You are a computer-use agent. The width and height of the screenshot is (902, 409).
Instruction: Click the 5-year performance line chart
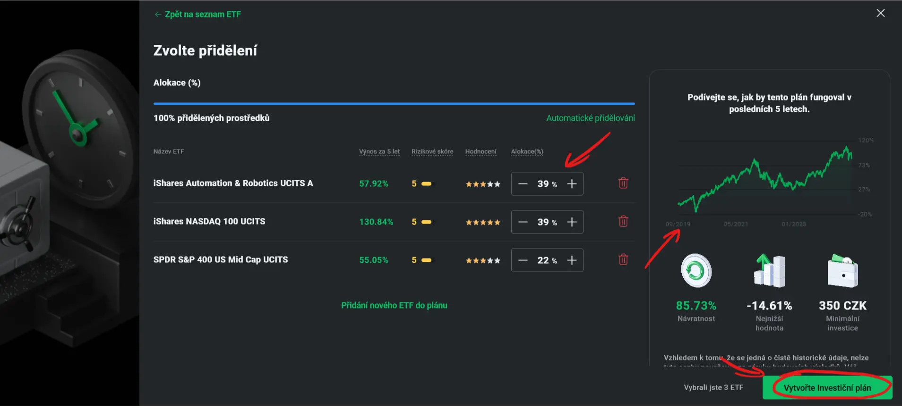765,178
